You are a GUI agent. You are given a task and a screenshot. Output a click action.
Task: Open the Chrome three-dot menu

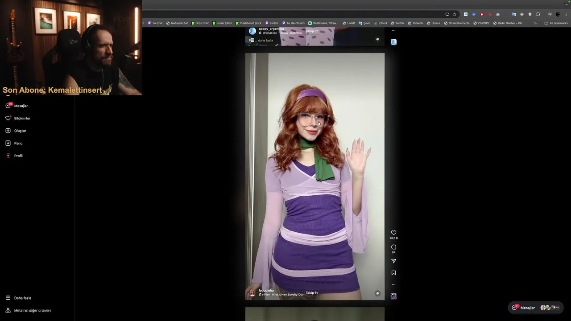(566, 14)
